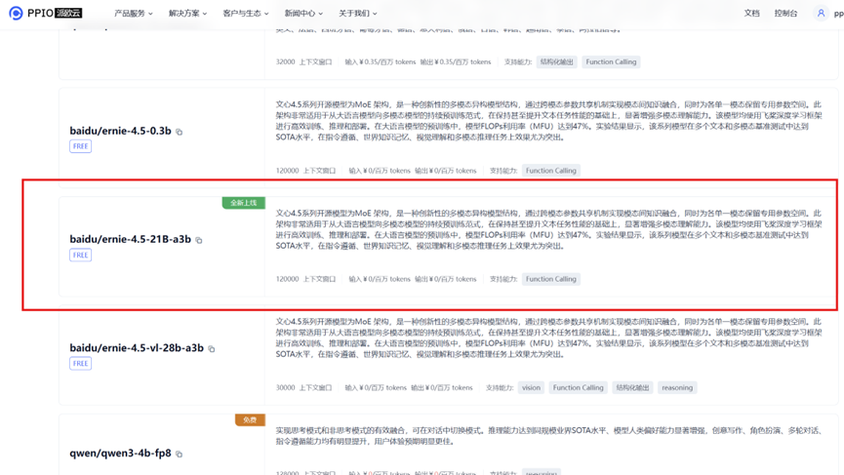Click the 全新上线 green badge
This screenshot has height=475, width=844.
(x=243, y=203)
